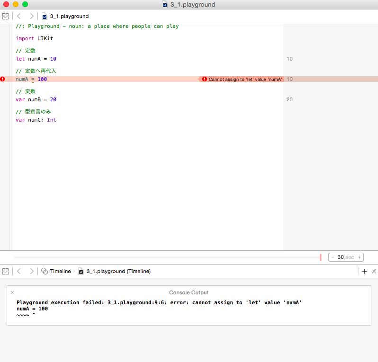Click playground document icon in the title bar

165,5
